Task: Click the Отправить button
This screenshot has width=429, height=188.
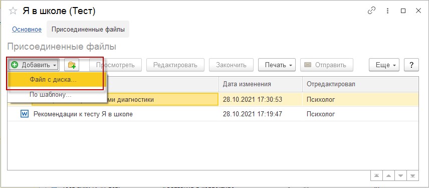Action: pyautogui.click(x=327, y=65)
